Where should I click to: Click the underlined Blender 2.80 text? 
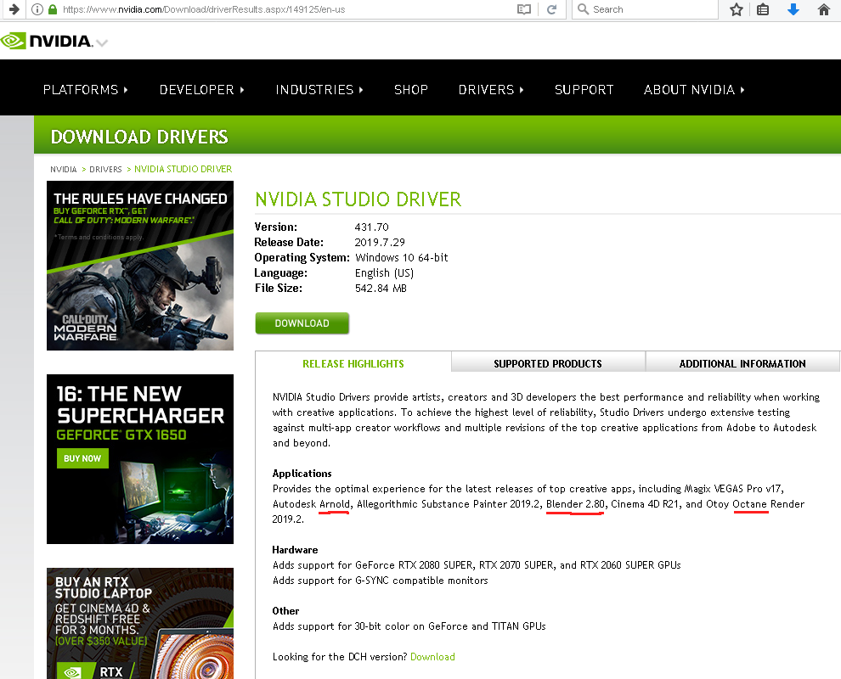click(x=575, y=504)
